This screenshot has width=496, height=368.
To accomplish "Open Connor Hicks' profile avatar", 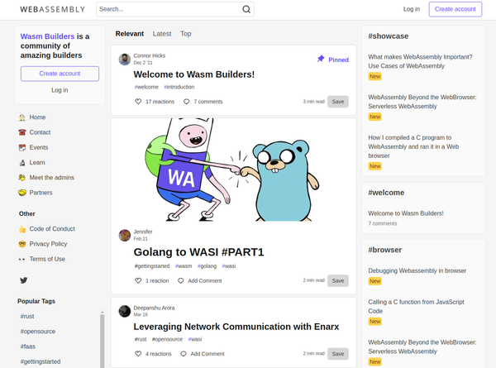I will (125, 60).
